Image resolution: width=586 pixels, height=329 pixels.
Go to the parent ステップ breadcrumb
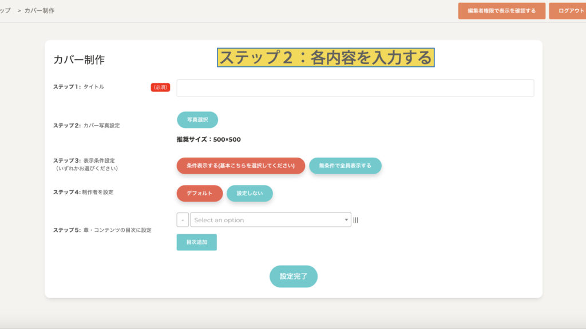(x=5, y=11)
